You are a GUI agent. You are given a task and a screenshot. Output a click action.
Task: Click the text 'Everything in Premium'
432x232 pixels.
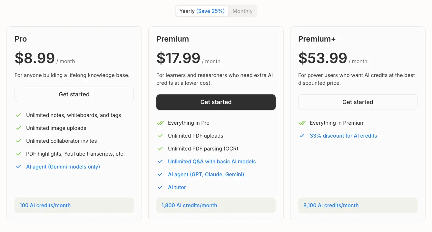(x=337, y=123)
